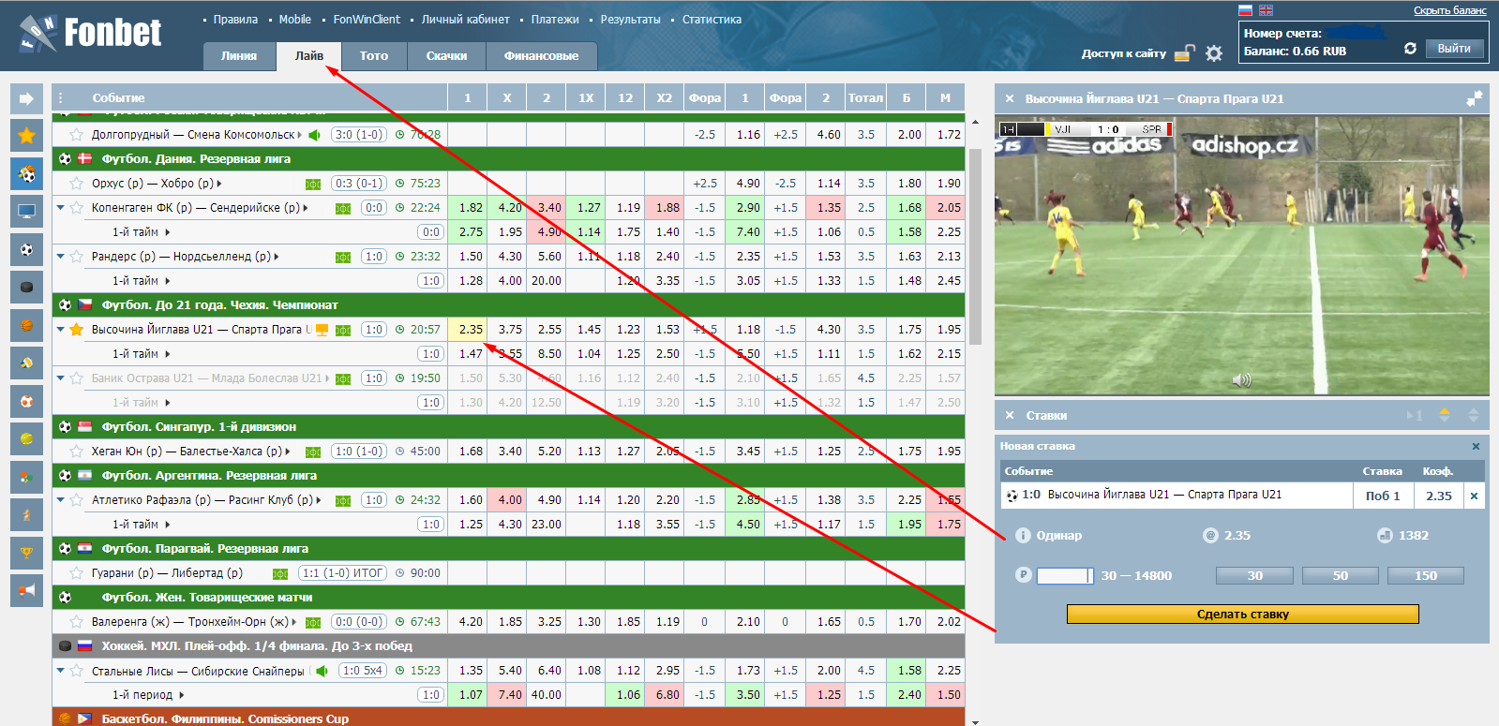
Task: Set the bet amount to 150
Action: coord(1425,576)
